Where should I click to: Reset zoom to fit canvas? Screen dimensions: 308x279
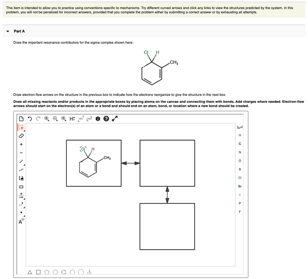(x=64, y=119)
